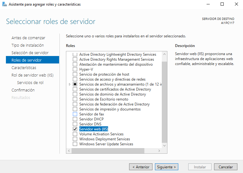Check Windows Server Update Services
The height and width of the screenshot is (173, 243).
click(x=75, y=144)
